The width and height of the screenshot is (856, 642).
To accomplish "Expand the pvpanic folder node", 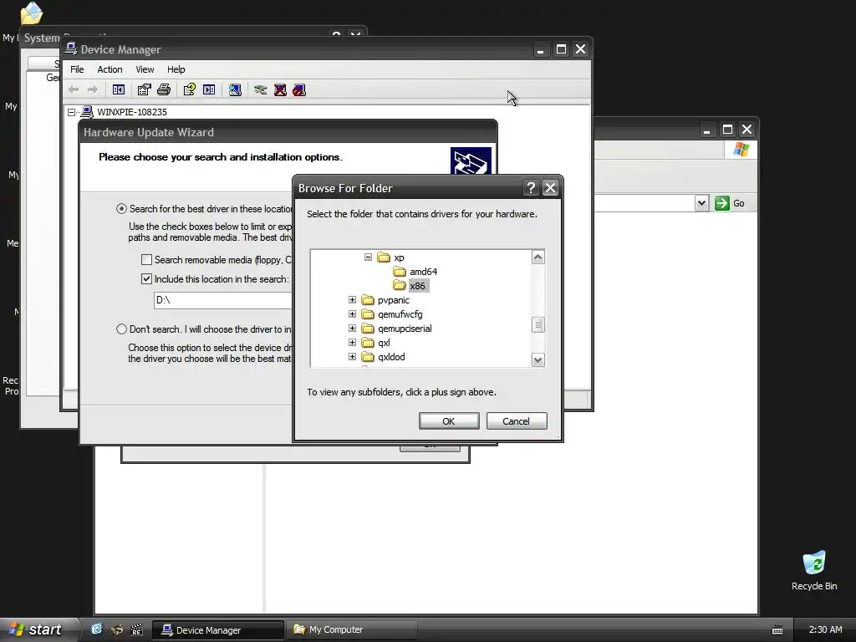I will pos(352,300).
